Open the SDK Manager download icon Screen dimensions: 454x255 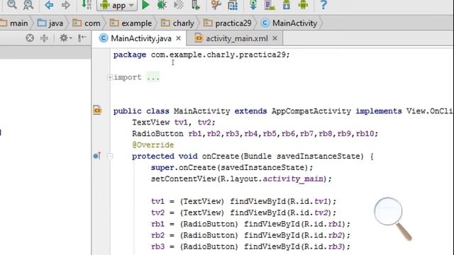coord(287,5)
